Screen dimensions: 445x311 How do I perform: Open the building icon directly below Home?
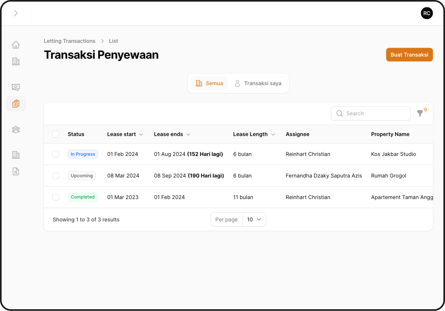click(16, 61)
